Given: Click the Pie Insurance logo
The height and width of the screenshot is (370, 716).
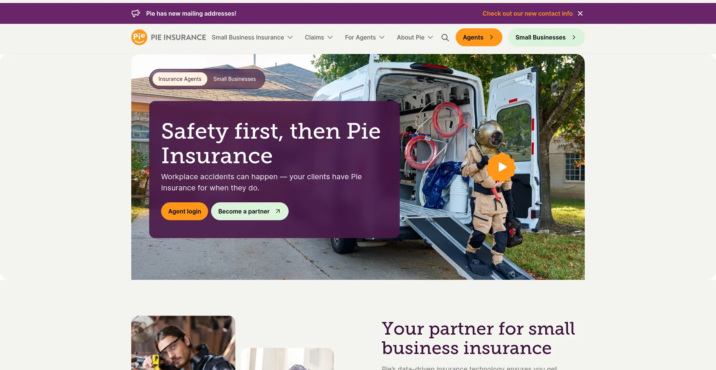Looking at the screenshot, I should click(169, 37).
